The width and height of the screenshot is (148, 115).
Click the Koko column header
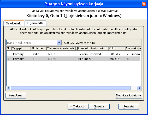[117, 48]
